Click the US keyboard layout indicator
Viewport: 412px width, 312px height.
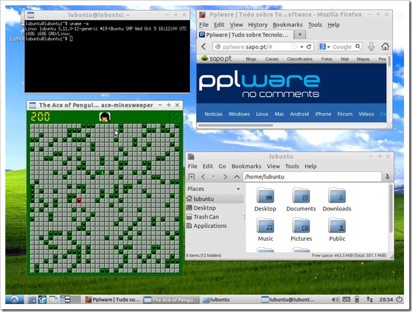(346, 299)
